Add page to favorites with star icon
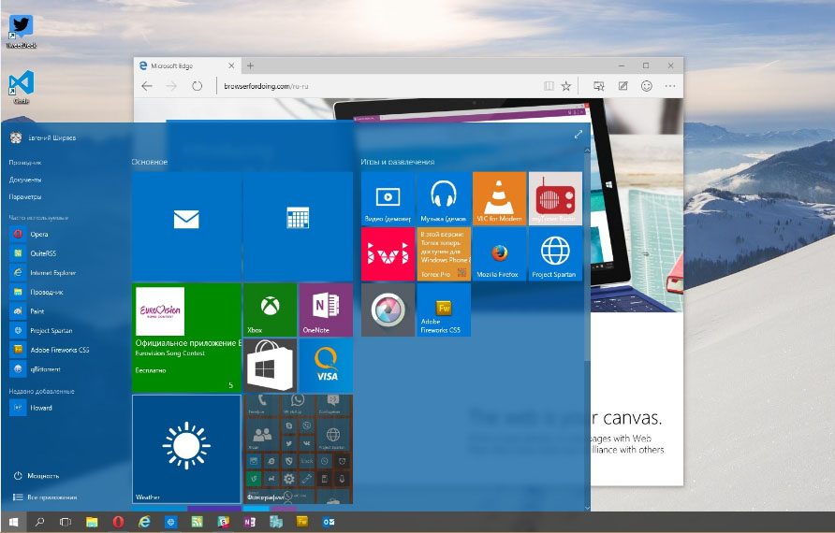 tap(566, 86)
